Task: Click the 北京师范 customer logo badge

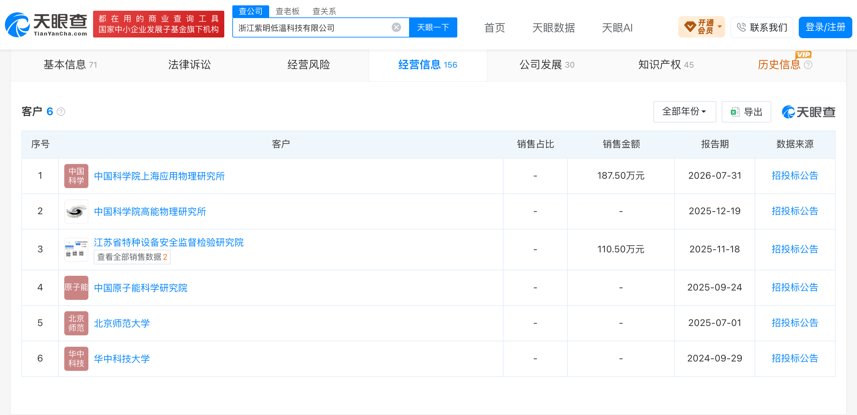Action: 76,323
